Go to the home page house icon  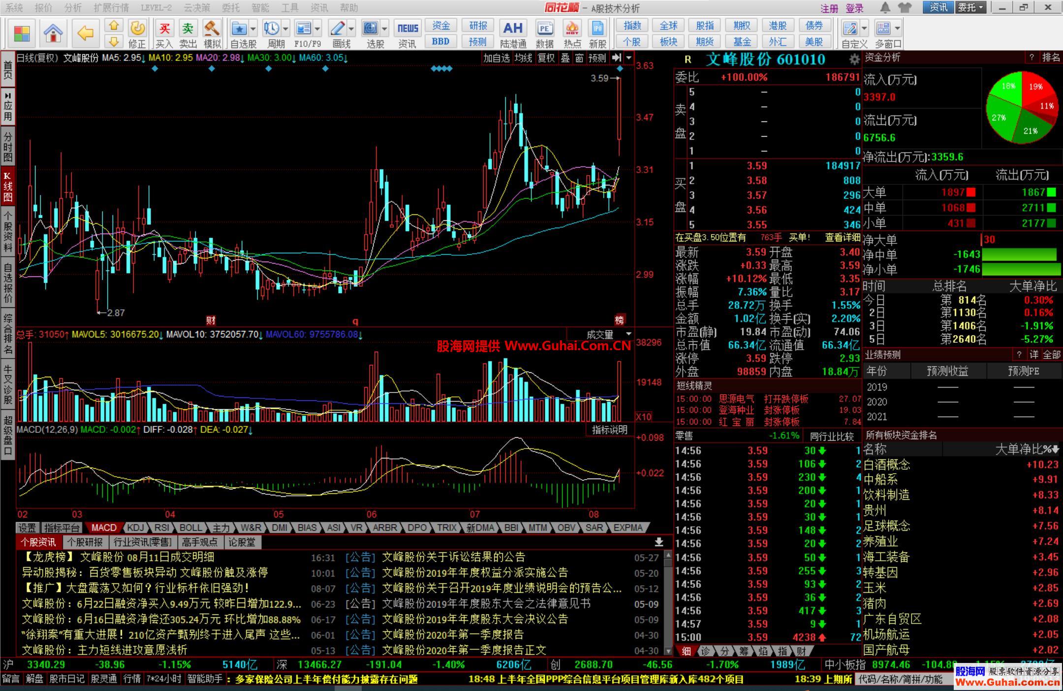53,33
